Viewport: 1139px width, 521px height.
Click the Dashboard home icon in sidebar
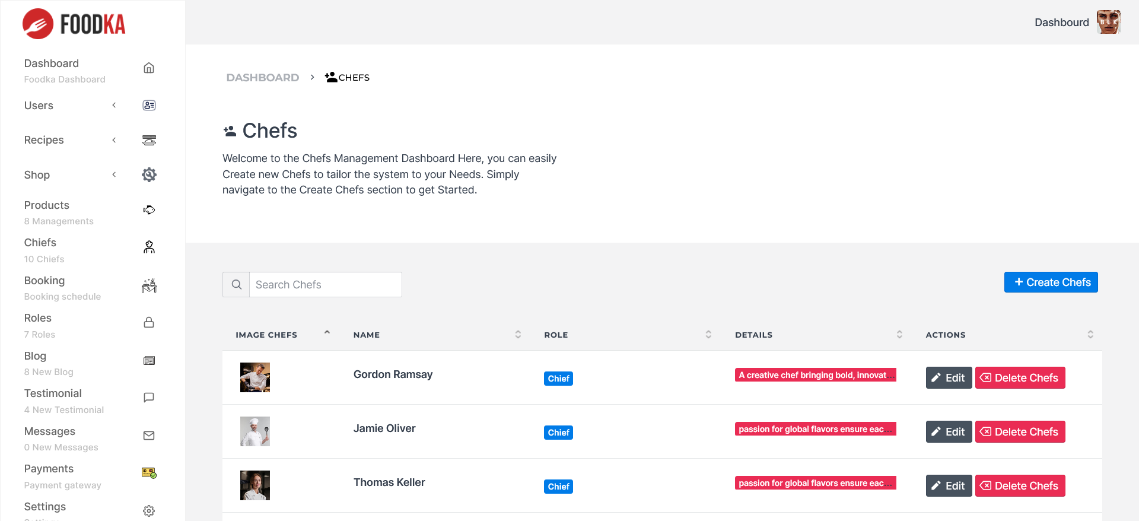tap(149, 68)
